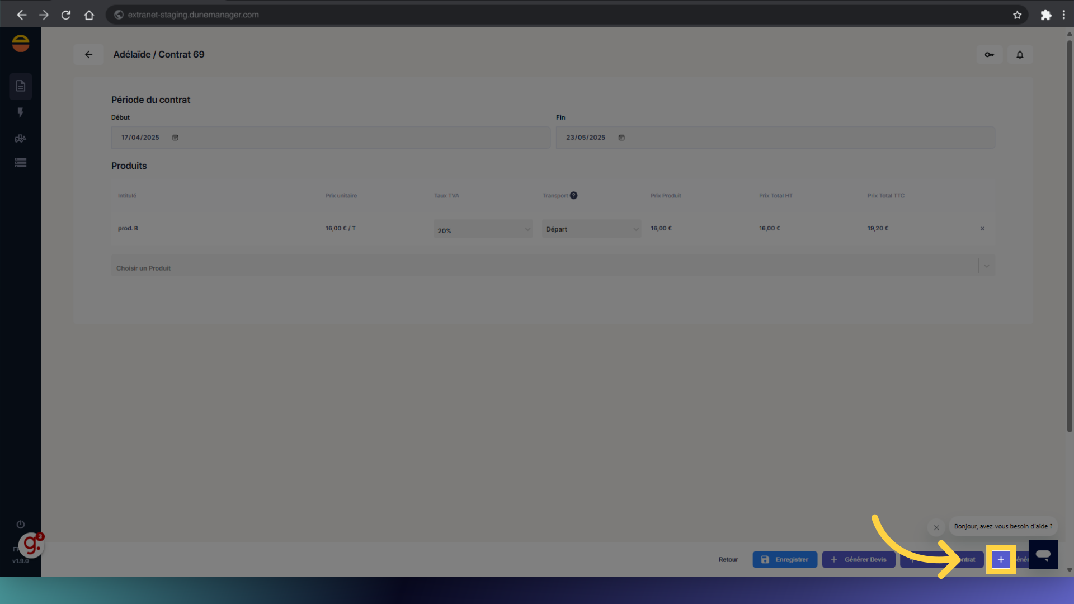Click the key icon in header
The image size is (1074, 604).
point(989,55)
